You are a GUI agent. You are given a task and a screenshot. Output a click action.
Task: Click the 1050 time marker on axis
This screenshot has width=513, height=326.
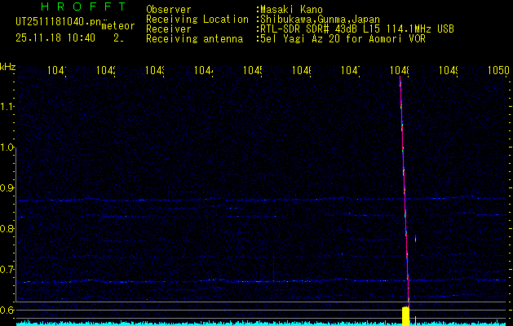tap(498, 71)
